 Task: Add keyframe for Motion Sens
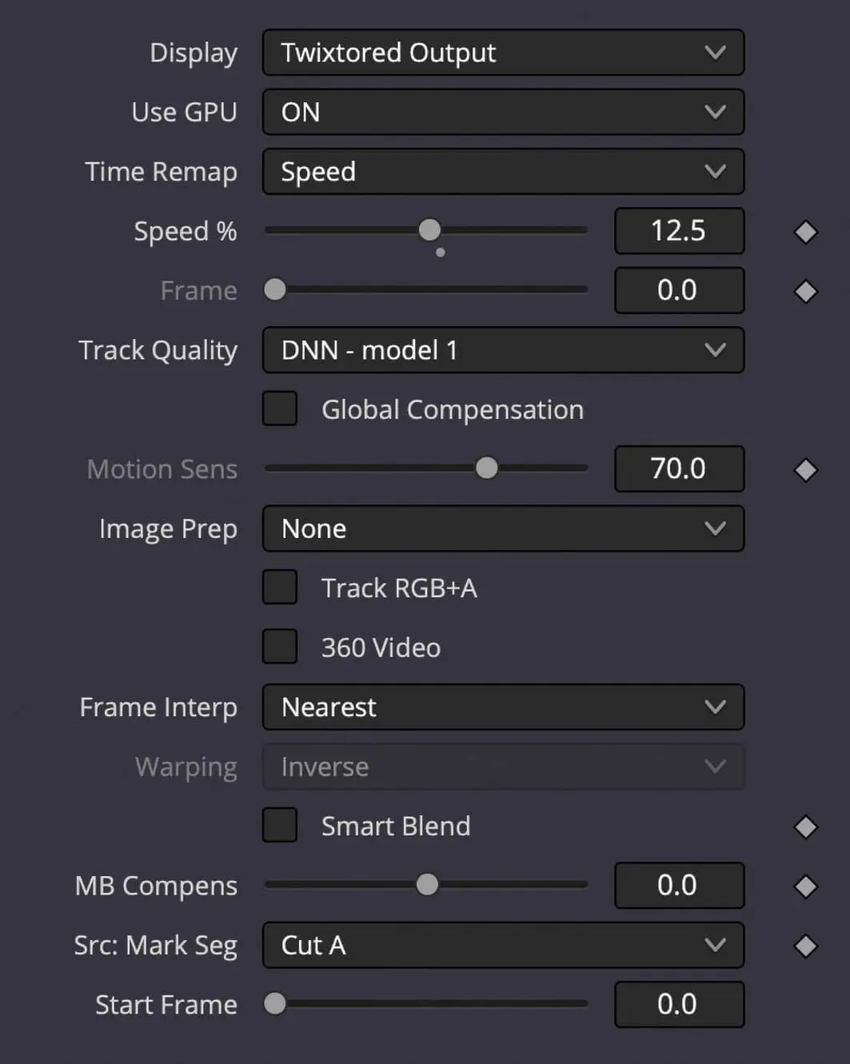pyautogui.click(x=805, y=469)
